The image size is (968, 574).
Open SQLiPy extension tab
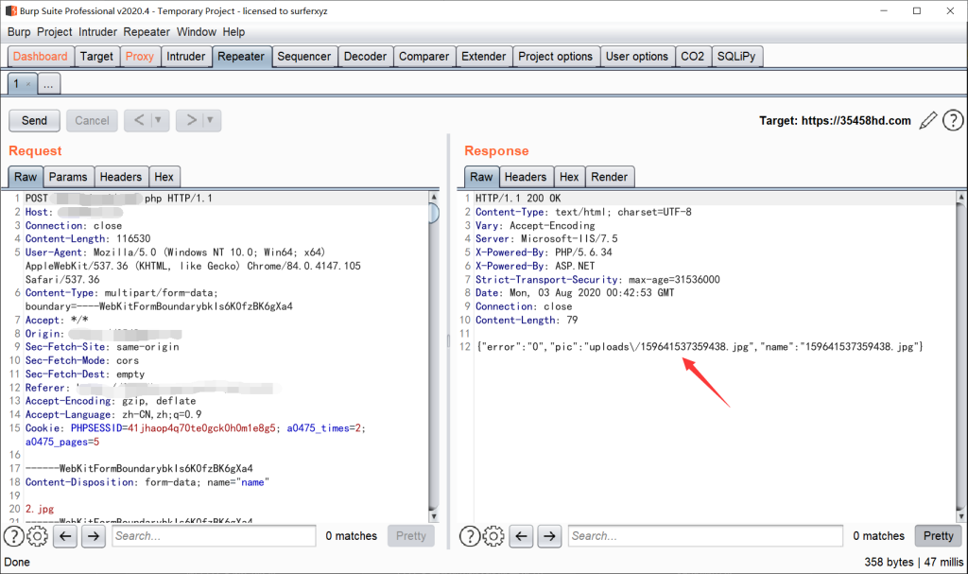coord(736,56)
